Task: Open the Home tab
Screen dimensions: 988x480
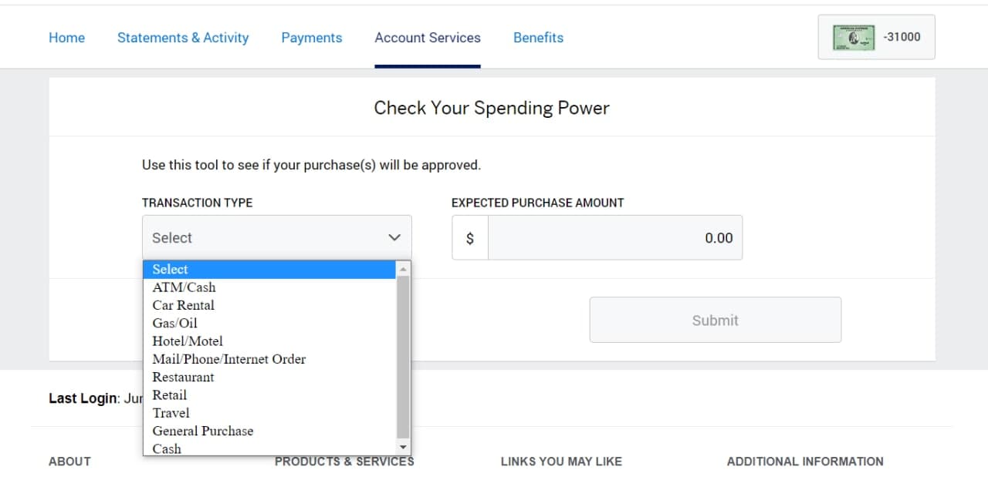Action: 66,38
